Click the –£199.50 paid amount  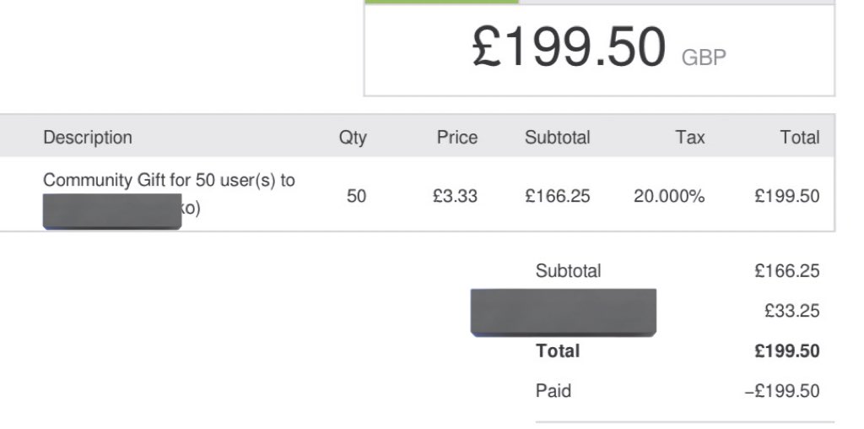pyautogui.click(x=782, y=391)
